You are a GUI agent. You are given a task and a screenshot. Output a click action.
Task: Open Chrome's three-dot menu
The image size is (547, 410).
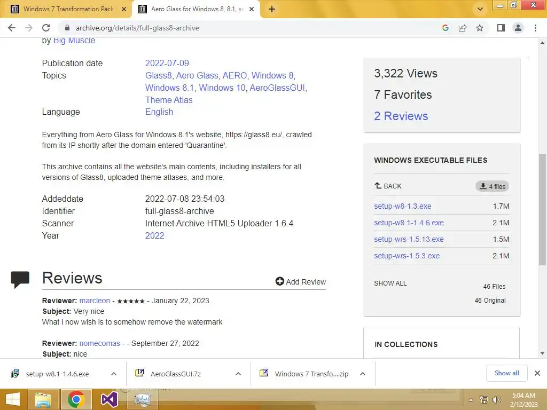click(535, 28)
